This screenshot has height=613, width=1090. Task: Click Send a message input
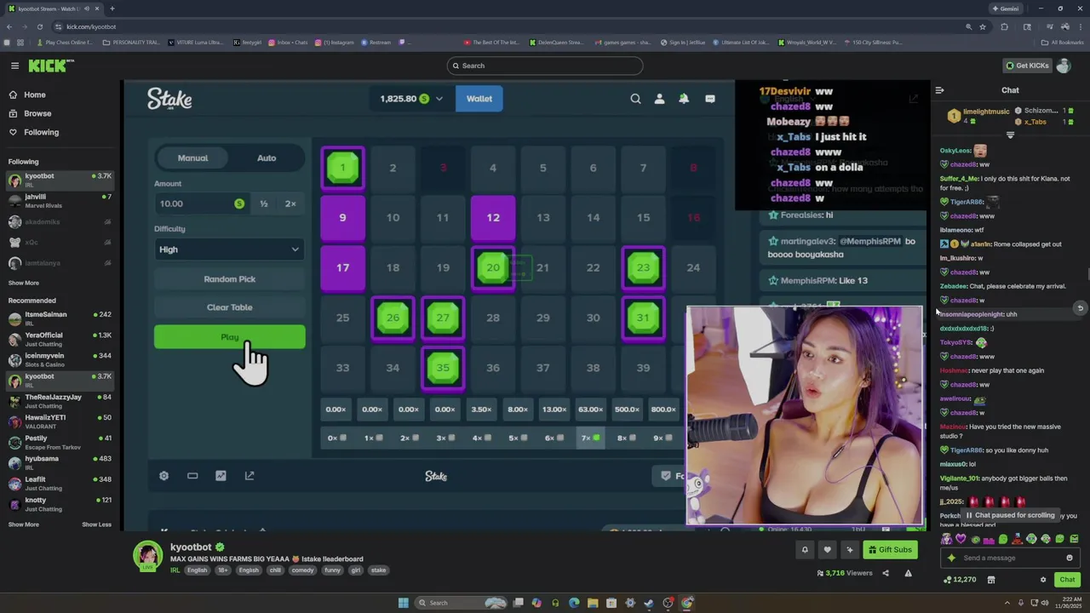[1011, 559]
